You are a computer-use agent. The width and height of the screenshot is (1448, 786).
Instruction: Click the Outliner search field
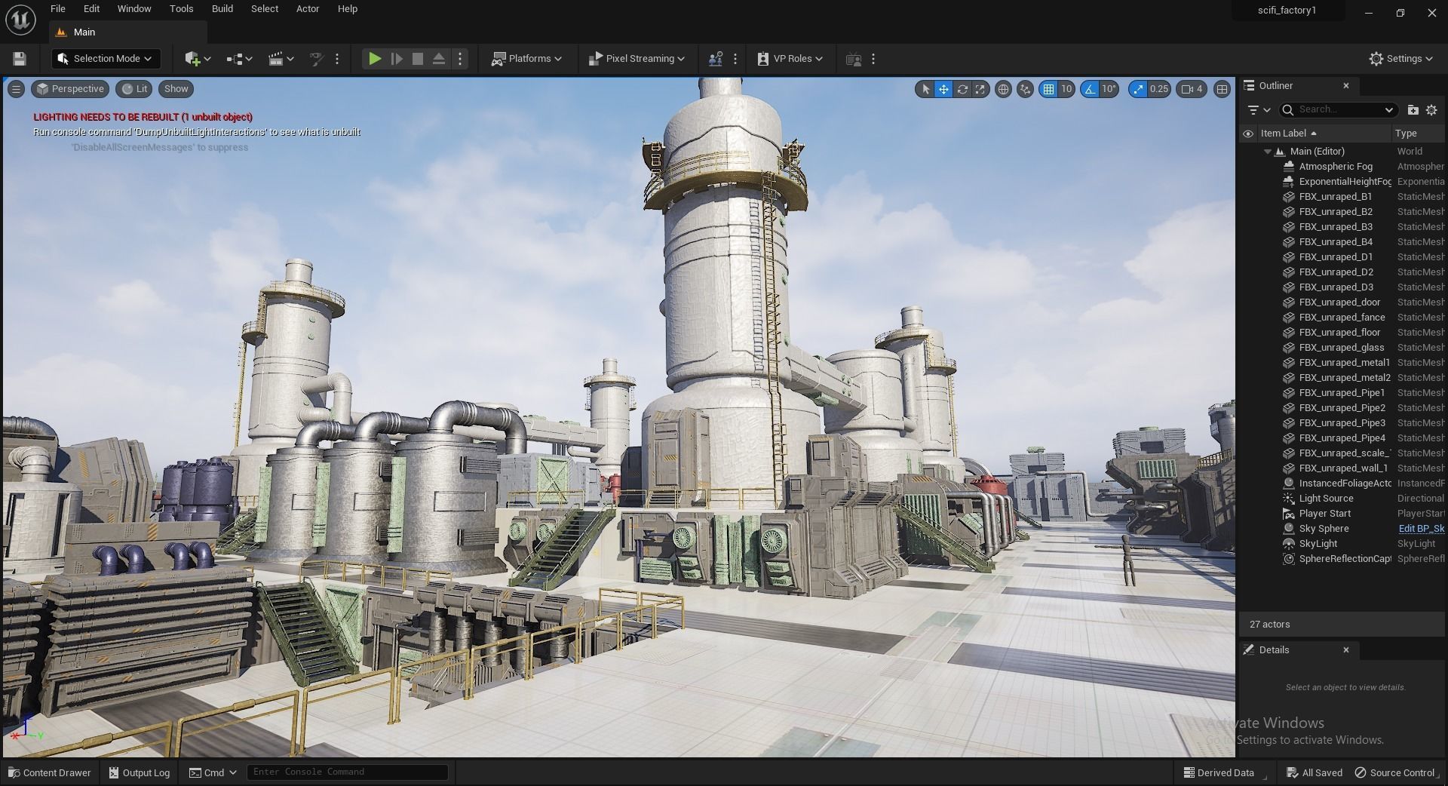tap(1339, 110)
